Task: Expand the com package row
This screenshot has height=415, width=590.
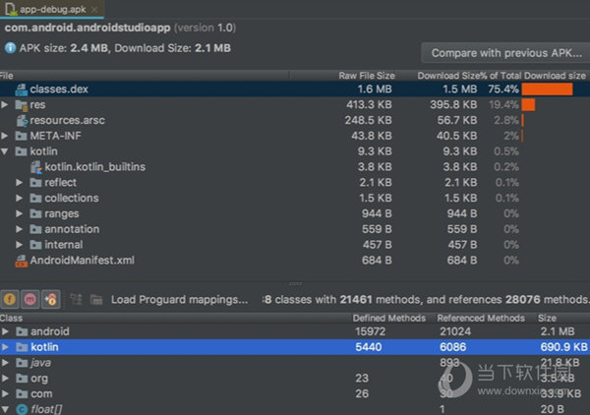Action: click(x=5, y=394)
